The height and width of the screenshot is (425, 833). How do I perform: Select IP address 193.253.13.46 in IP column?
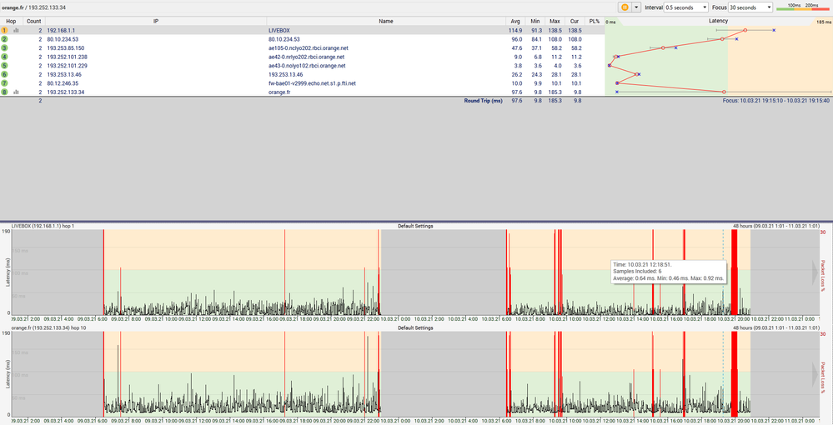(64, 75)
